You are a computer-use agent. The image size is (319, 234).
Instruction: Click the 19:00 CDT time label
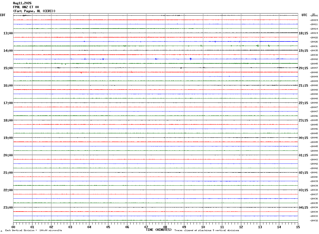pos(8,138)
